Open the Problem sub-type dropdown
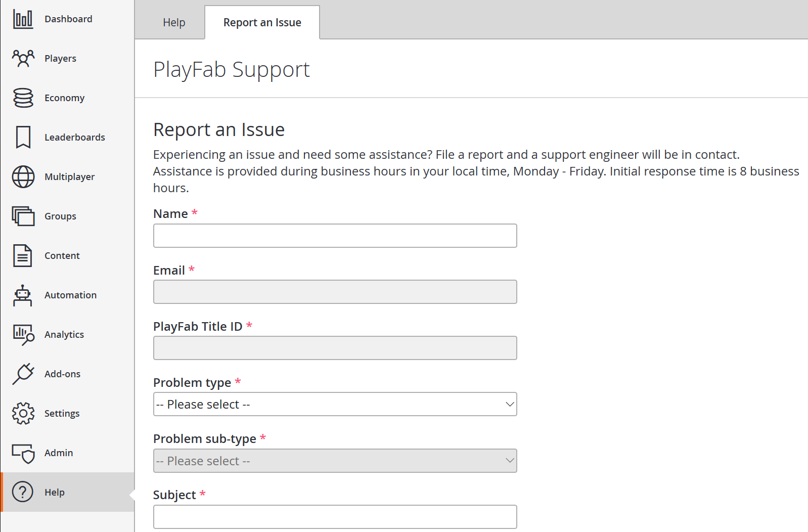This screenshot has width=808, height=532. [x=335, y=461]
